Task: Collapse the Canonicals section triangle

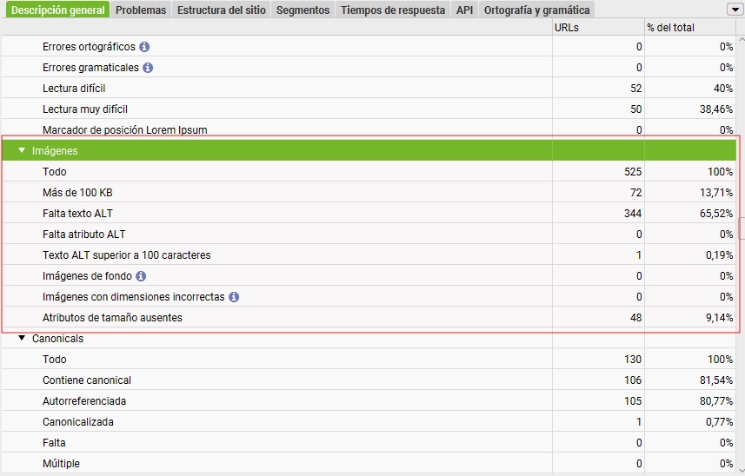Action: coord(22,339)
